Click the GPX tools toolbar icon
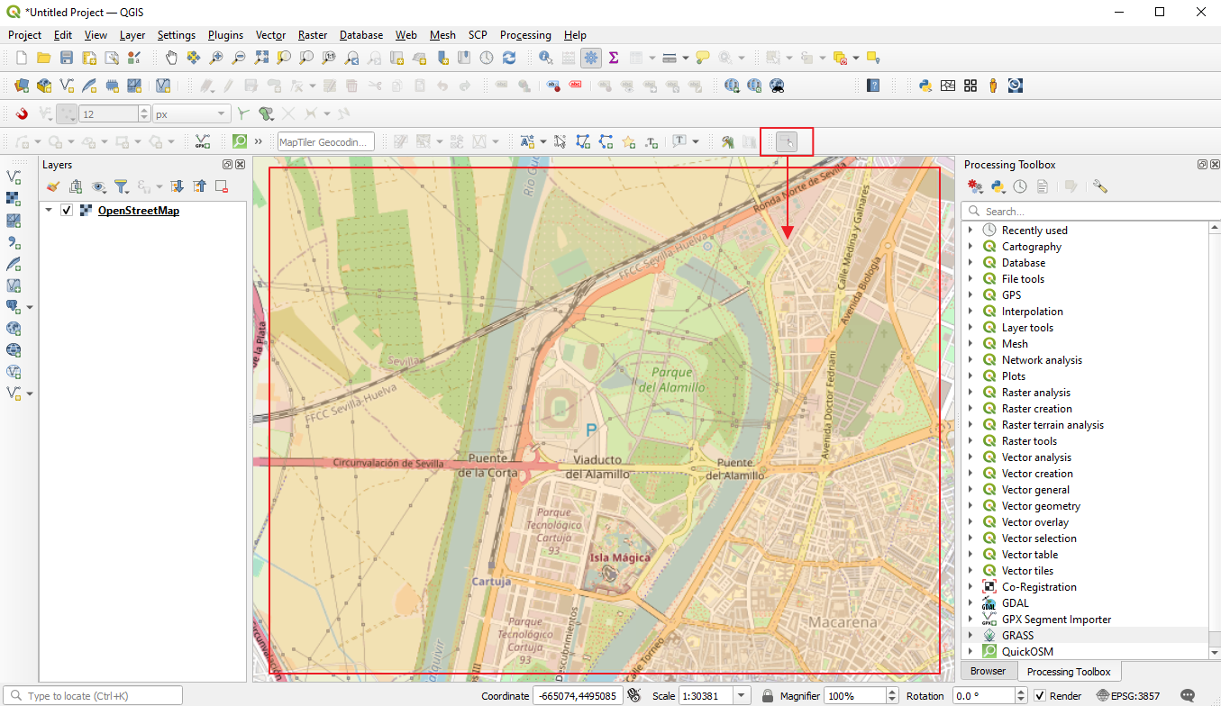This screenshot has width=1221, height=706. [x=203, y=141]
